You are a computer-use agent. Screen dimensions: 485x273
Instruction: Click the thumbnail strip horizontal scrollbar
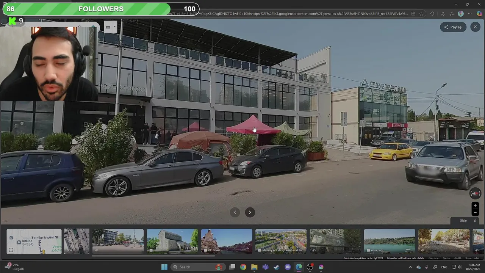pyautogui.click(x=153, y=256)
